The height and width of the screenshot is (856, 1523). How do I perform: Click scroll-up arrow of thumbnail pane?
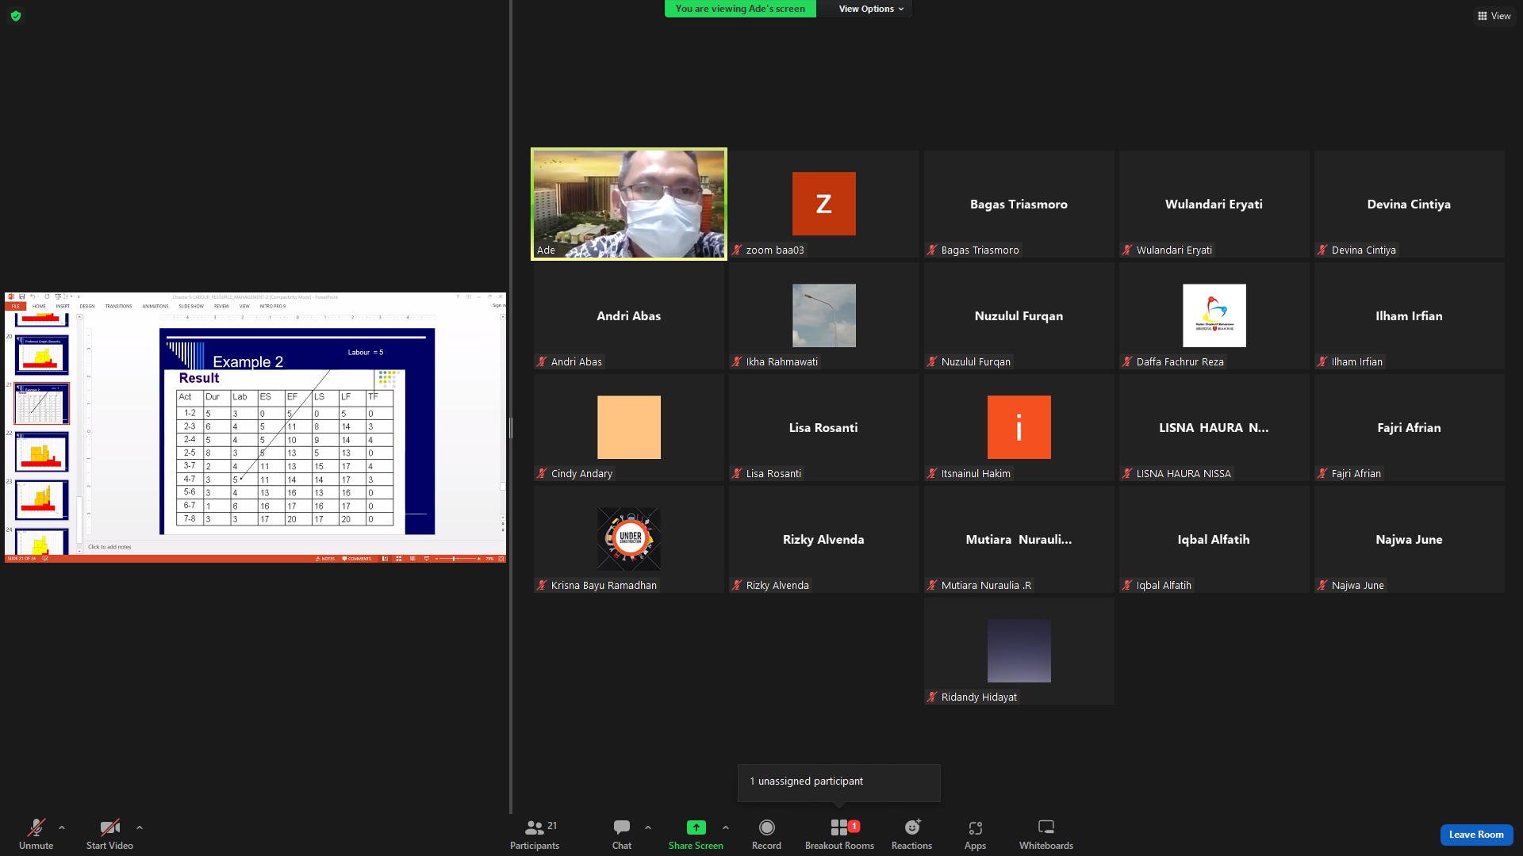[x=79, y=317]
